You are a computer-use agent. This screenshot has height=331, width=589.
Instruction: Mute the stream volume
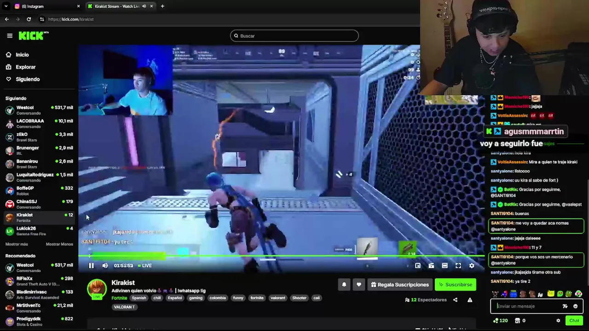105,265
